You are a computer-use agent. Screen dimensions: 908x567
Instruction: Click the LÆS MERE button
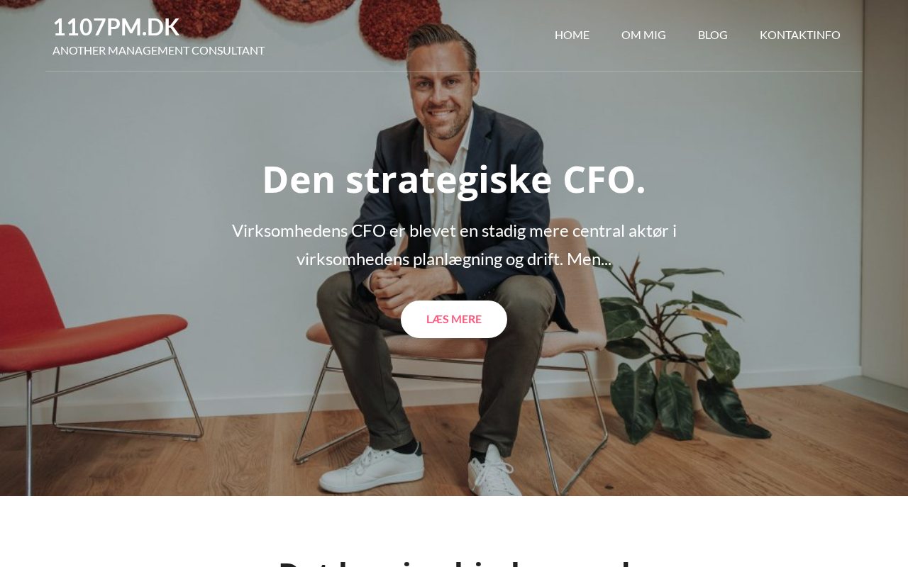click(454, 319)
